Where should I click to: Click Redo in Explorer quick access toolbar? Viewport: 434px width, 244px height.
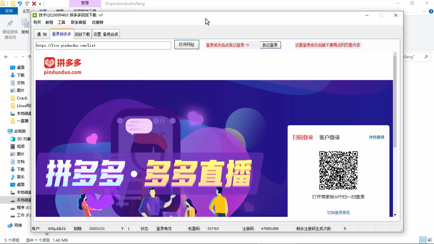point(27,3)
